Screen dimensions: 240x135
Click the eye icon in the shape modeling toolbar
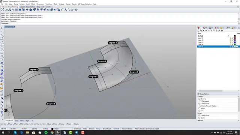(76, 10)
